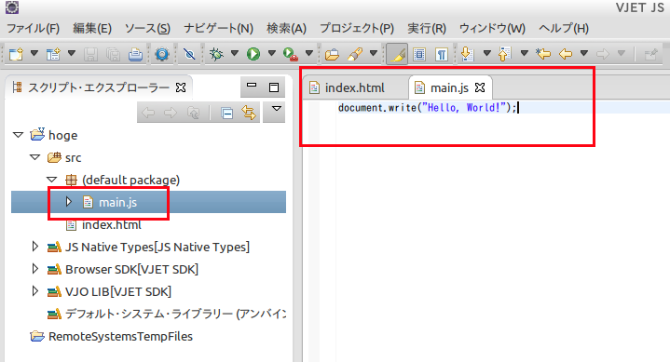
Task: Open the ソース(S) menu
Action: pos(147,28)
